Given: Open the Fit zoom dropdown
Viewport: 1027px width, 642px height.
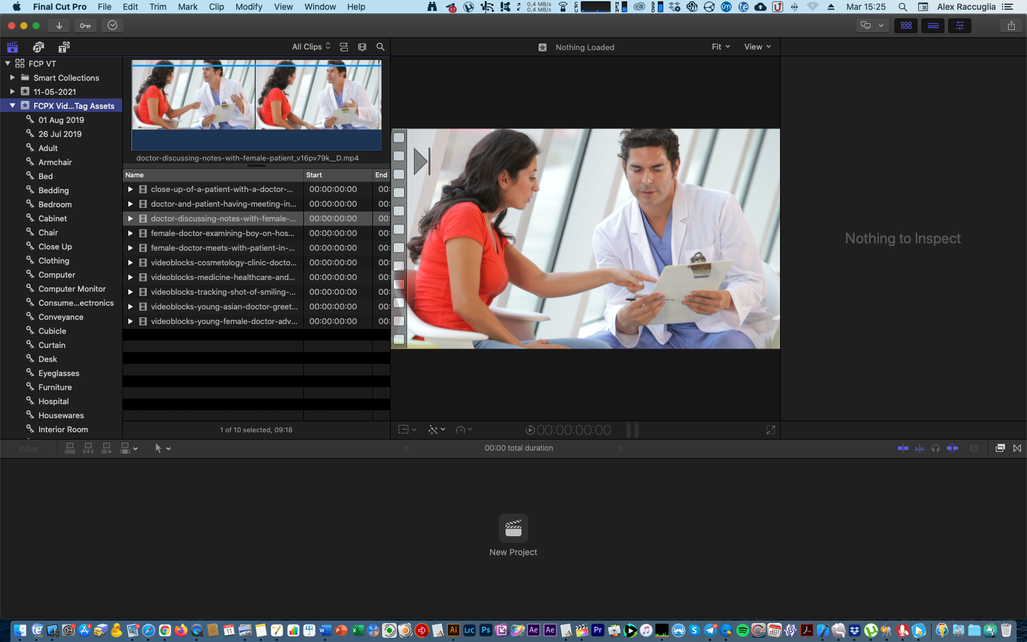Looking at the screenshot, I should 721,47.
